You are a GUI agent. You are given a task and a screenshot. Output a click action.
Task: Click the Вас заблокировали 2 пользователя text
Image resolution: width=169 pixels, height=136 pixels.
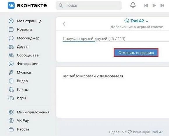(x=93, y=76)
